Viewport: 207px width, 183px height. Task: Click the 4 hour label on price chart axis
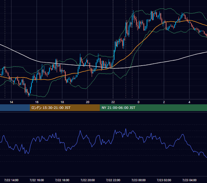pyautogui.click(x=189, y=102)
